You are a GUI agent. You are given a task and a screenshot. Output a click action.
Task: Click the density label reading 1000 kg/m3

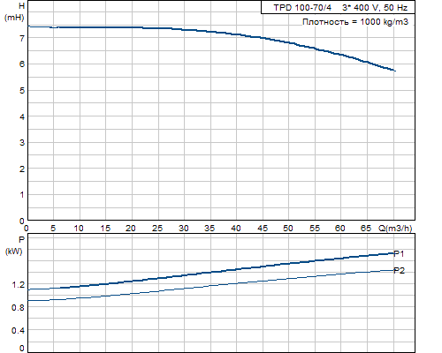[355, 22]
